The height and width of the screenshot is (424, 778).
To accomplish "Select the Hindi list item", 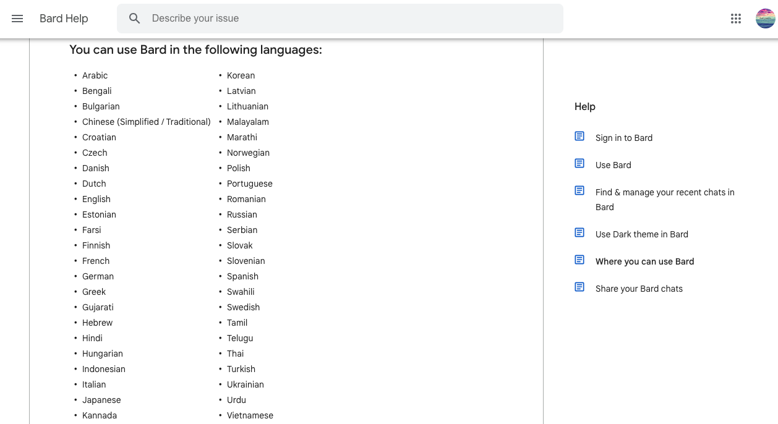I will (x=92, y=338).
